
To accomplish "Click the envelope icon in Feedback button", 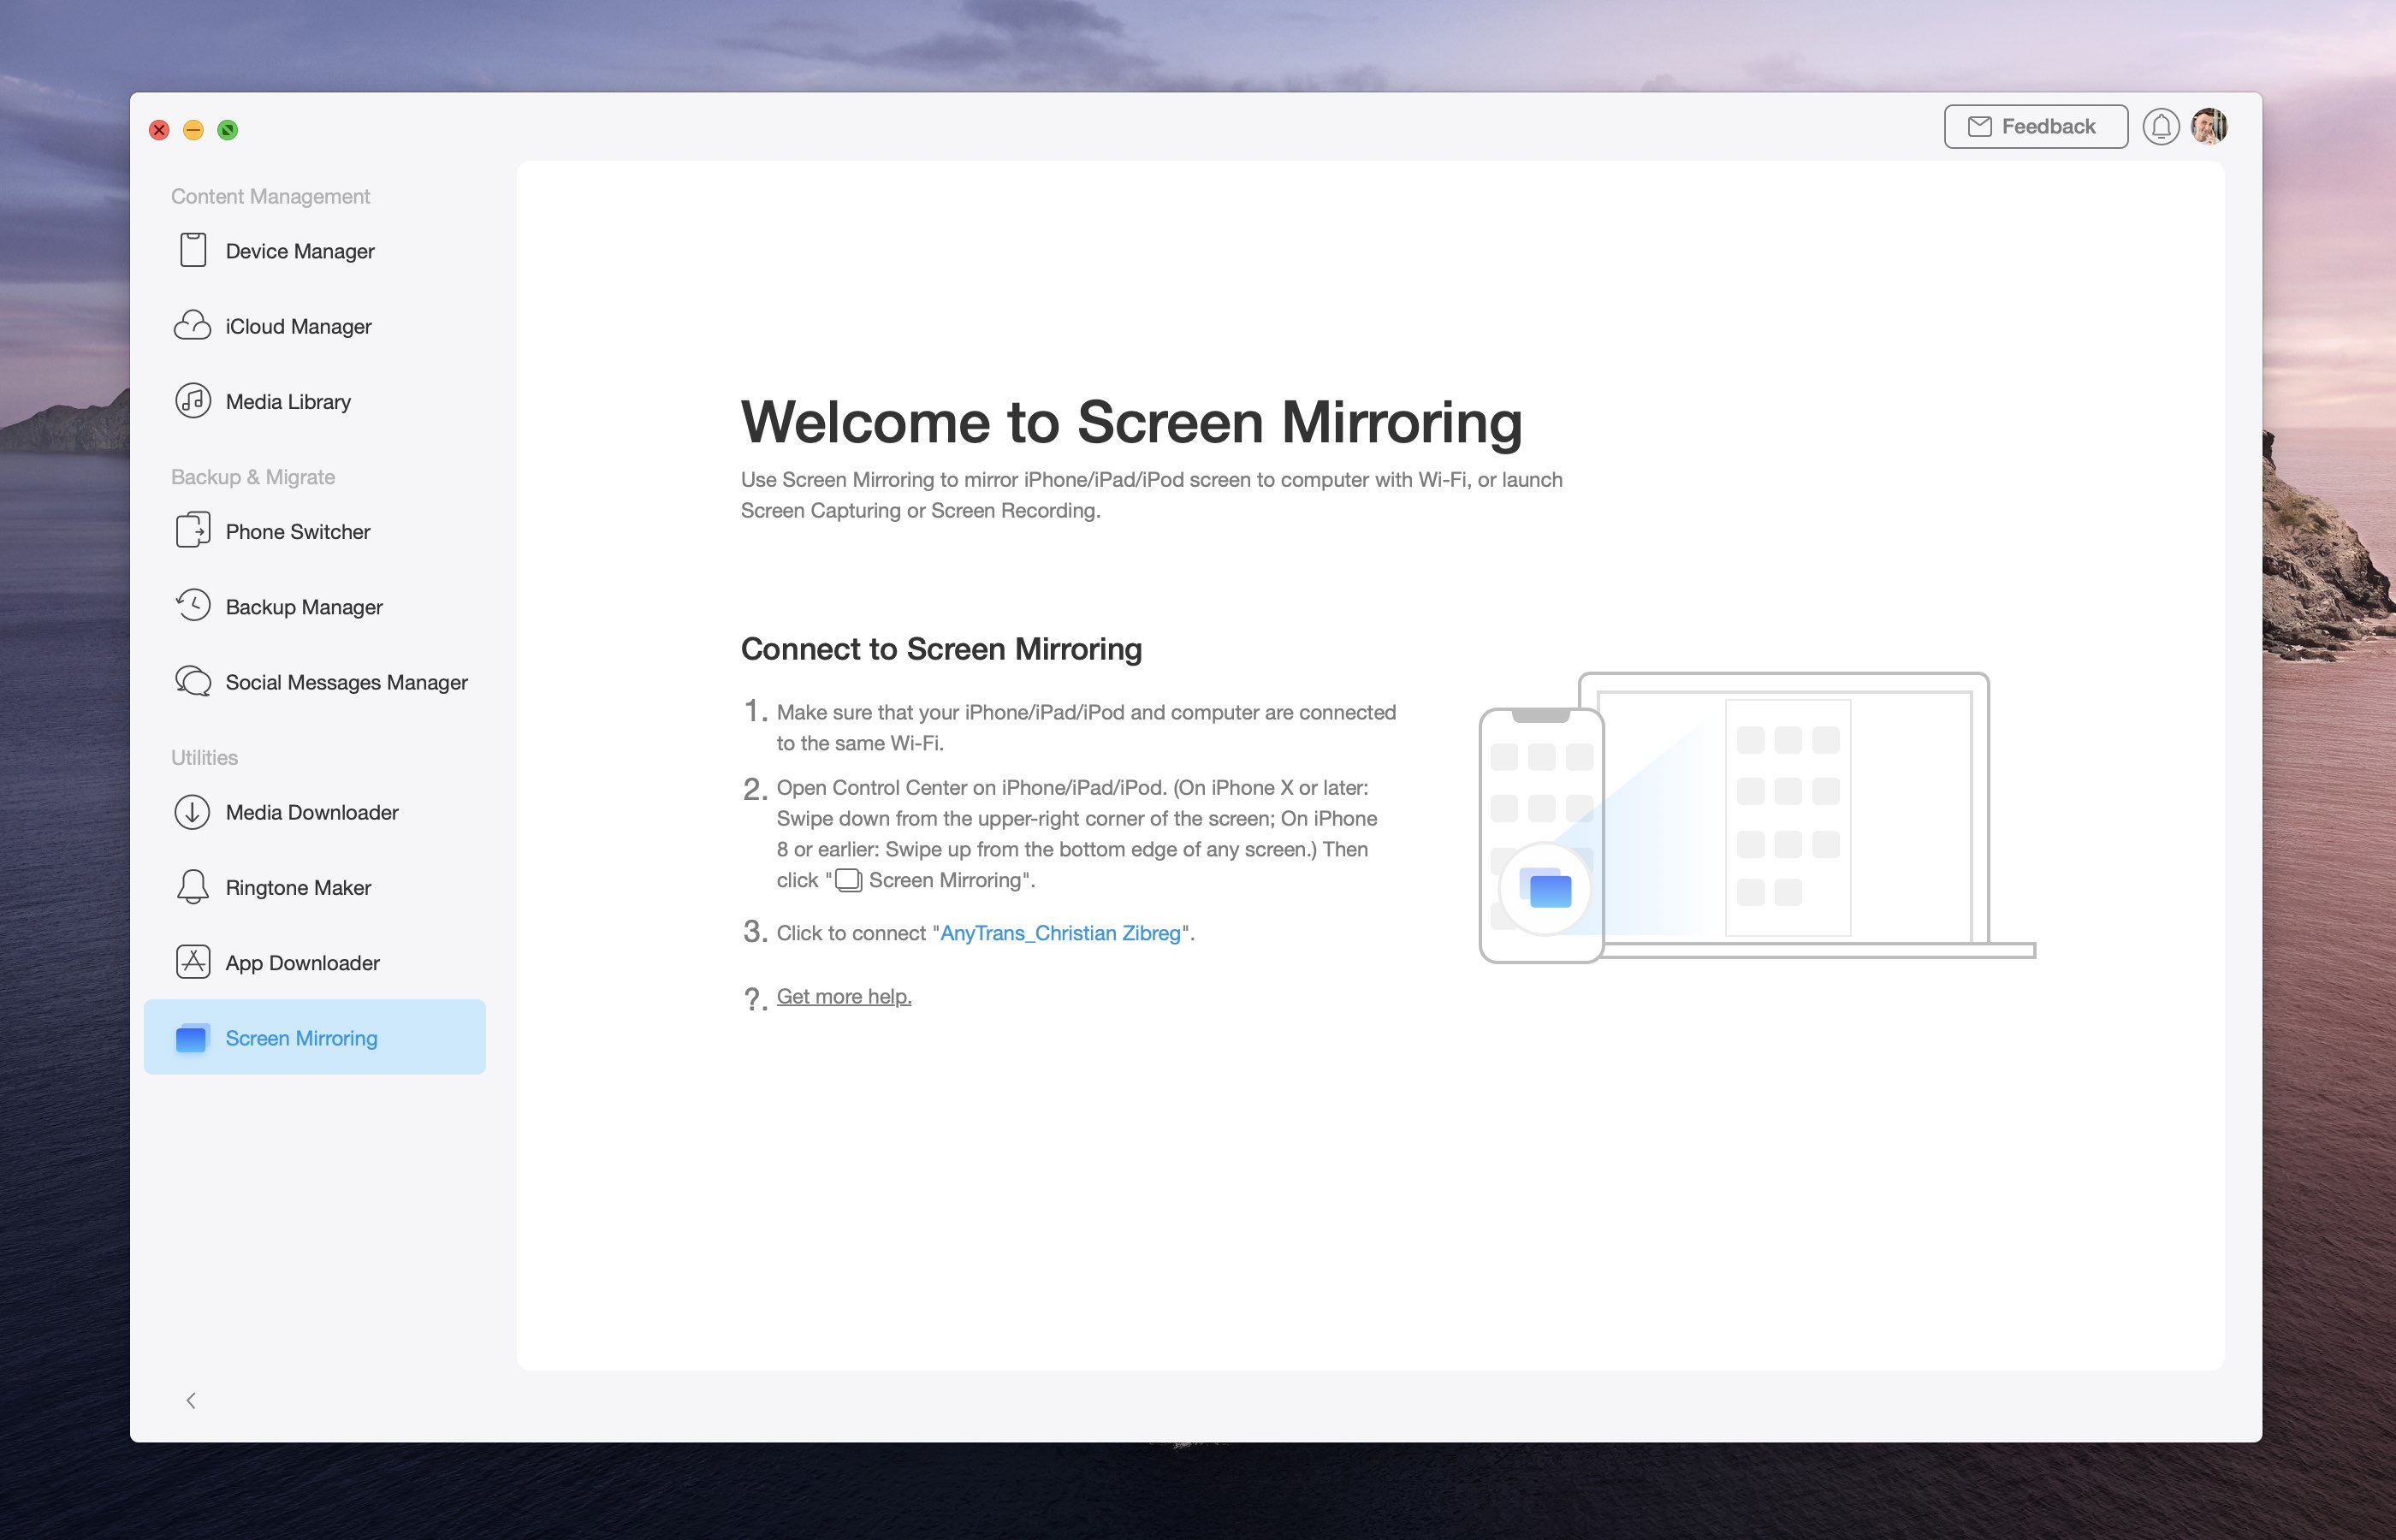I will coord(1979,126).
